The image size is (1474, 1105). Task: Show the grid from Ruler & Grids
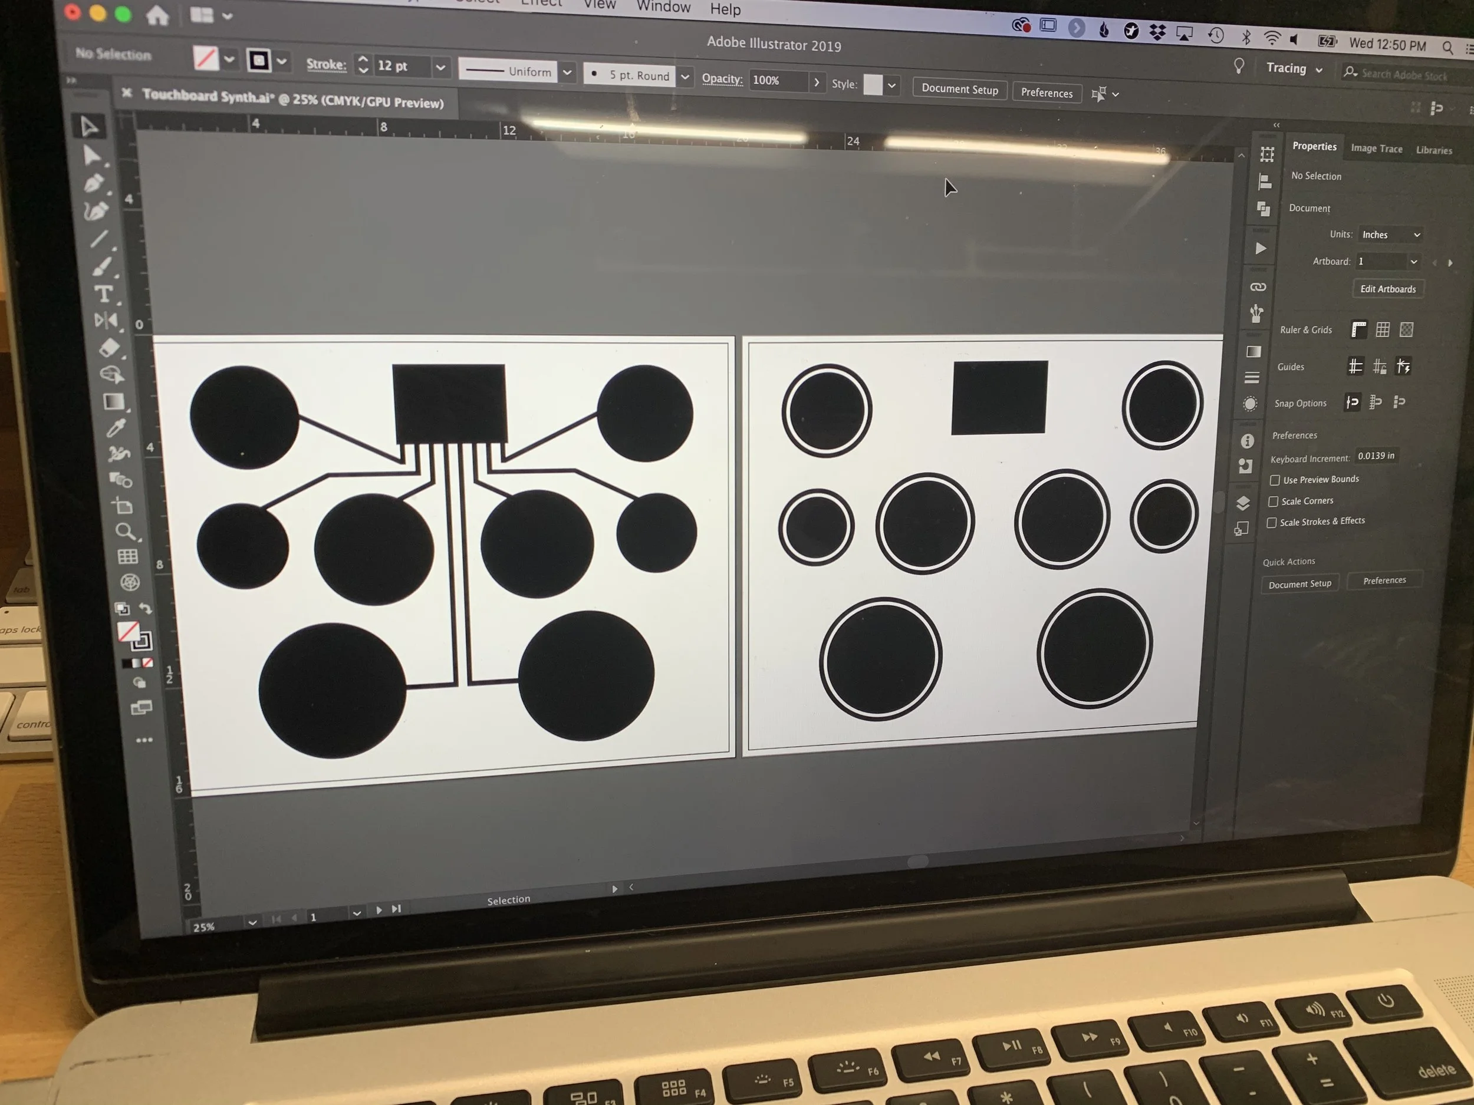click(1383, 329)
